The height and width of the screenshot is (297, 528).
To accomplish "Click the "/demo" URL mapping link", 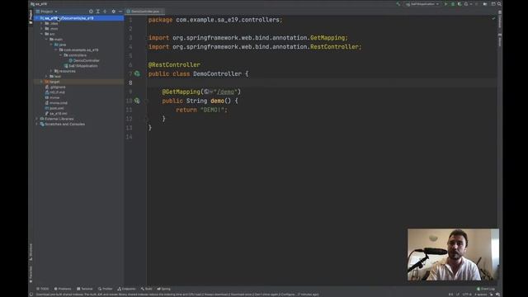I will [x=225, y=92].
